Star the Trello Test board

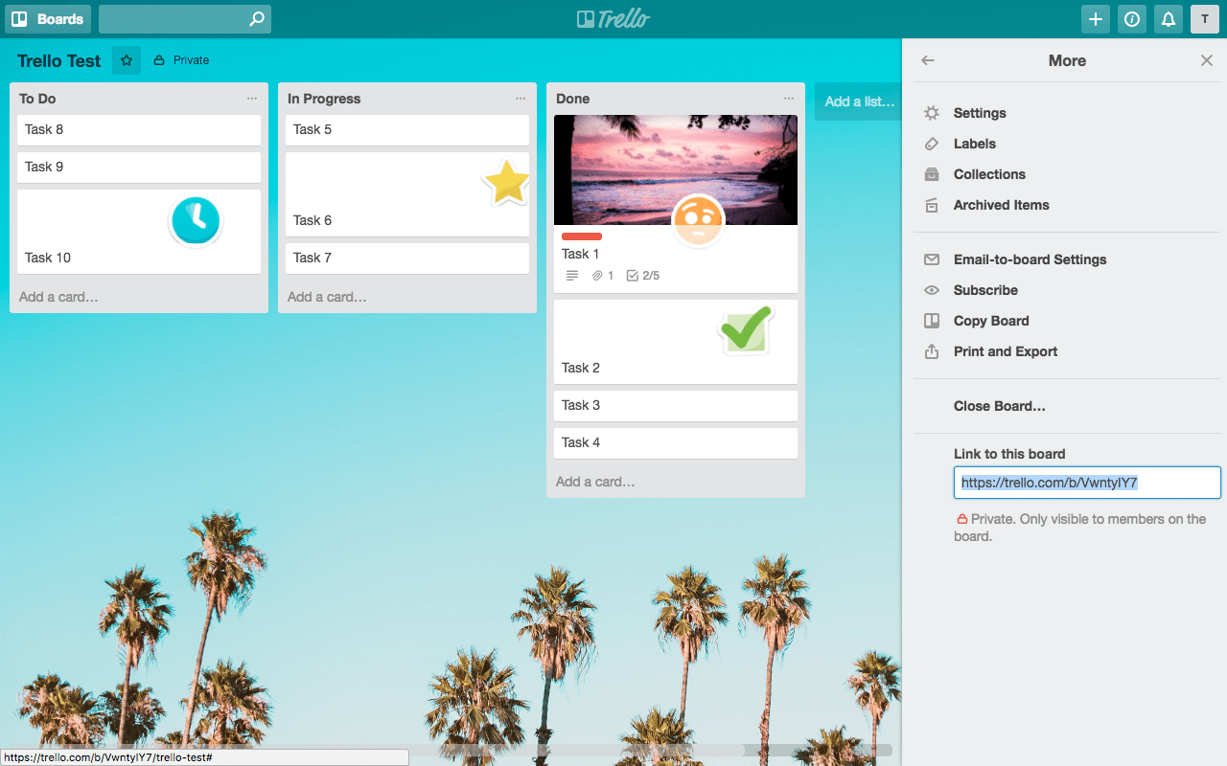point(127,60)
